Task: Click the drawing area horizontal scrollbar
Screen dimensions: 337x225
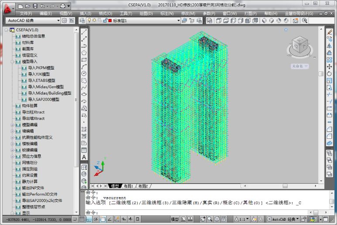Action: pos(280,186)
